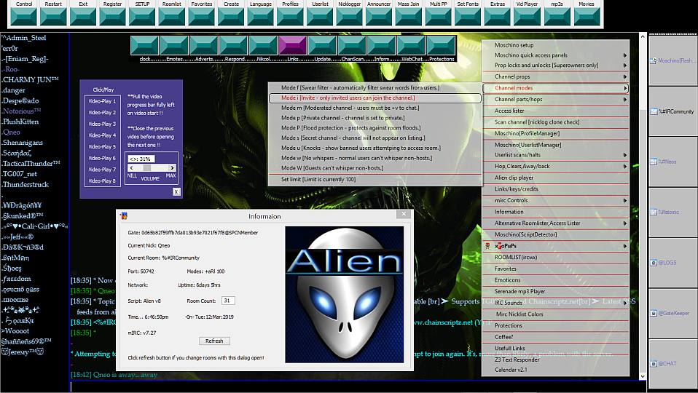Click the Protections gem button

441,45
